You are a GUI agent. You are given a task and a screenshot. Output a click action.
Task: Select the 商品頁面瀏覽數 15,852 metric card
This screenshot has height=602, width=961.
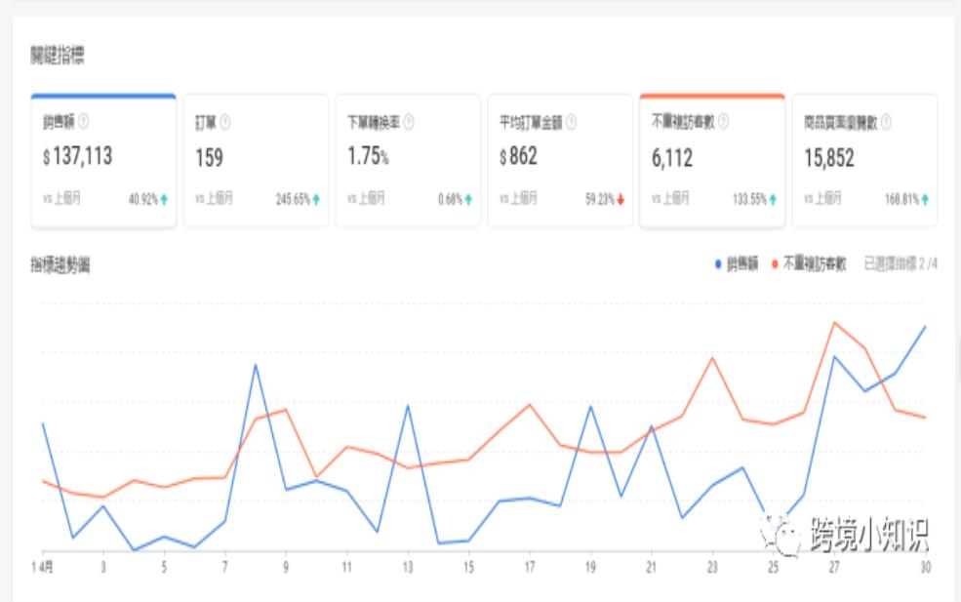pyautogui.click(x=863, y=161)
